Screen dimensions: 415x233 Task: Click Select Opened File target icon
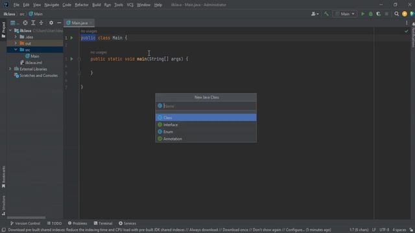pyautogui.click(x=25, y=23)
